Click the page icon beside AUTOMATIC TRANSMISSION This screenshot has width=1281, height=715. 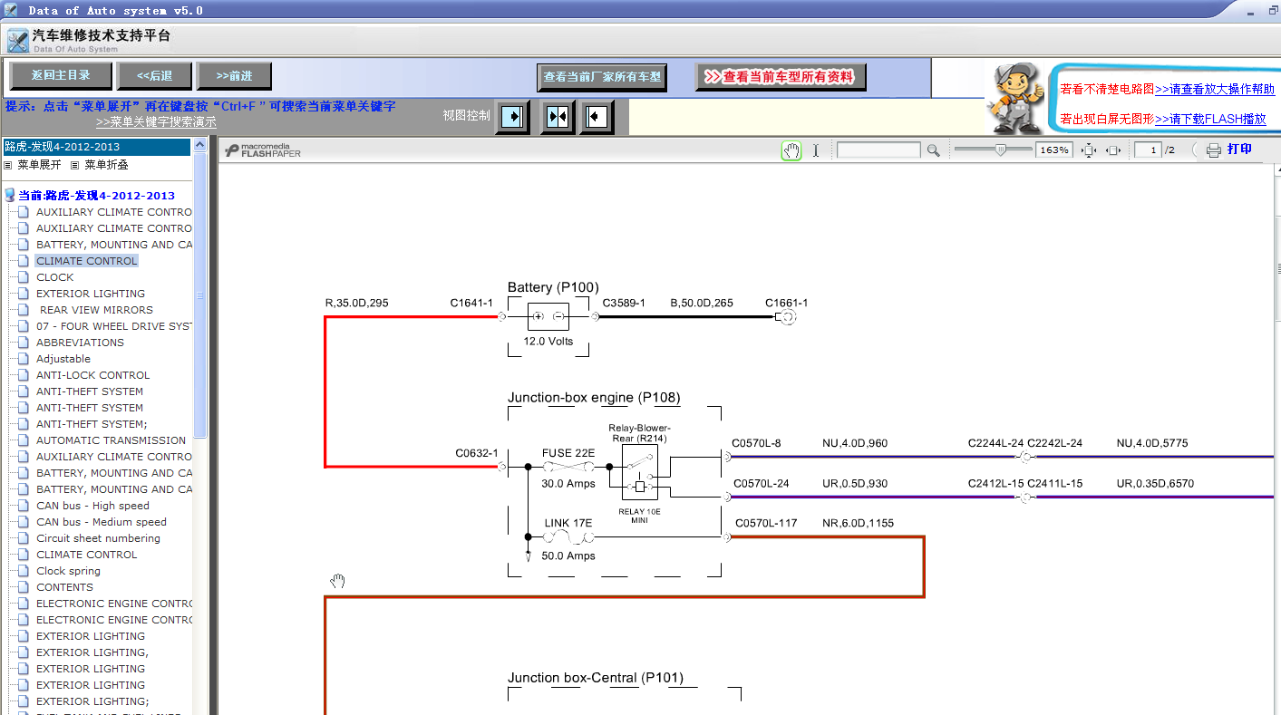24,440
